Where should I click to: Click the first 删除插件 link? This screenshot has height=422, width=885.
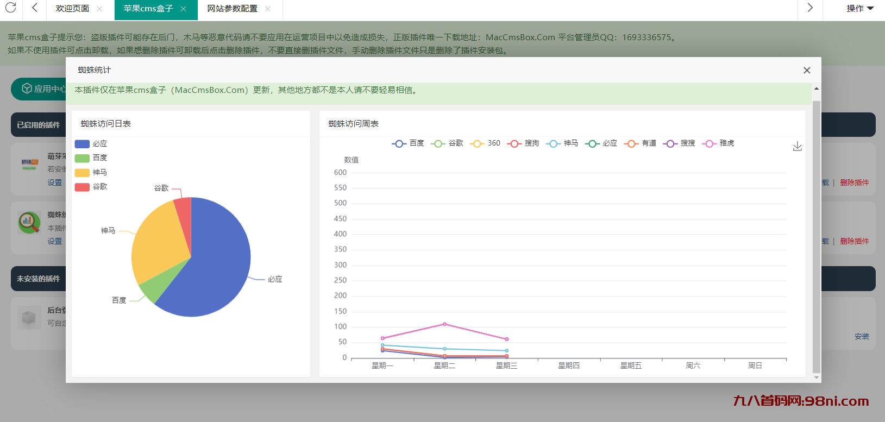coord(854,182)
